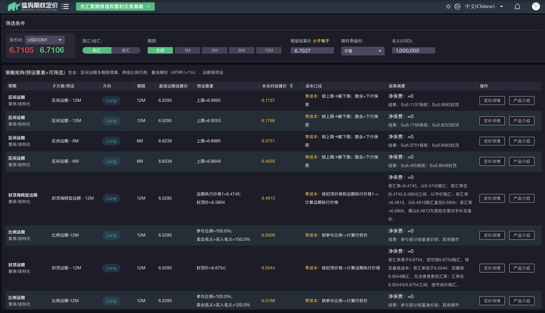Open 定价详情 for 比例远期 120.0% row
545x313 pixels.
[x=492, y=301]
